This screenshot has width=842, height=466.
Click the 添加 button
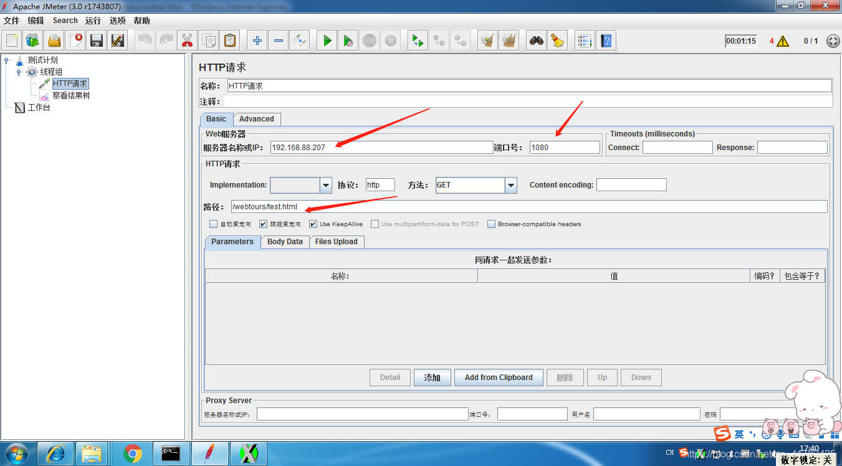pyautogui.click(x=433, y=378)
